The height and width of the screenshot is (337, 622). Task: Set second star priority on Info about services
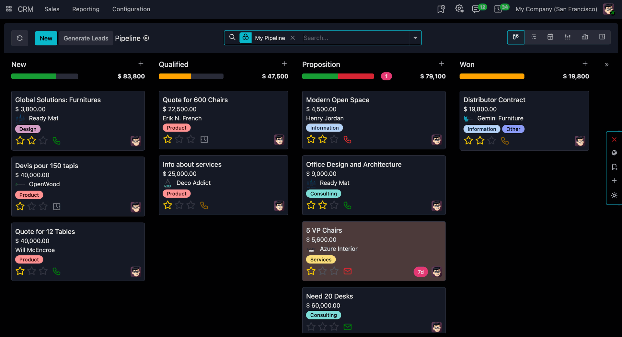[179, 205]
